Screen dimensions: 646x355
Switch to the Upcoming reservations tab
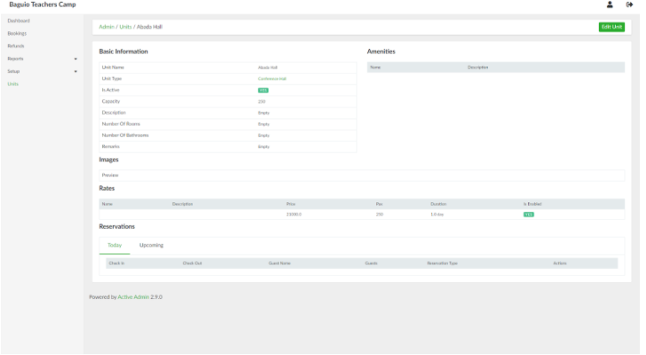pyautogui.click(x=151, y=245)
